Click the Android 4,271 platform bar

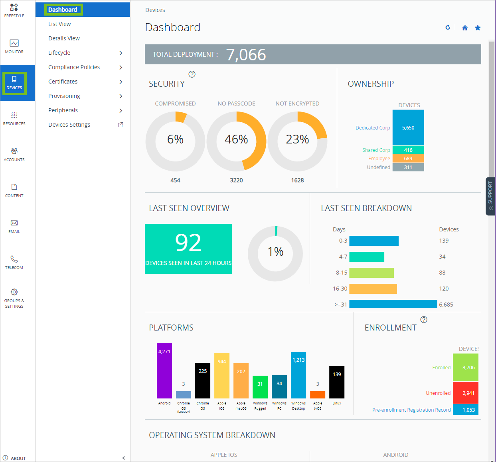pos(164,371)
